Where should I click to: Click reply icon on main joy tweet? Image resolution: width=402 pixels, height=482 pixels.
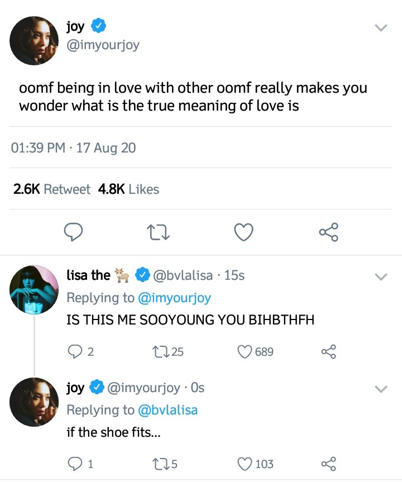point(73,232)
